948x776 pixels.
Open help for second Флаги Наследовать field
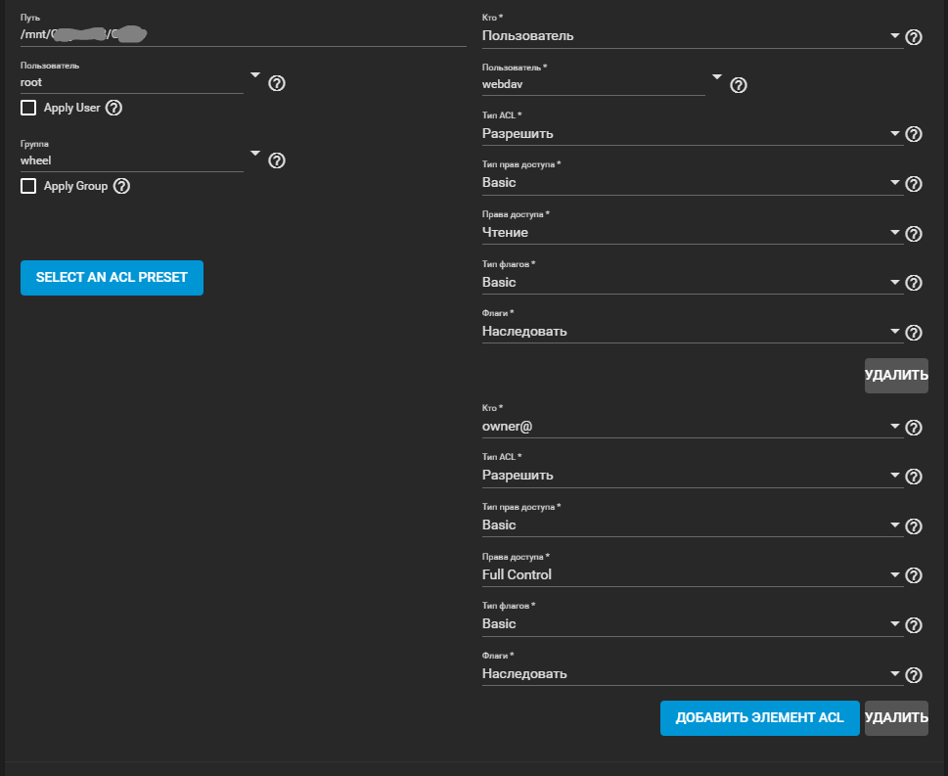coord(914,674)
